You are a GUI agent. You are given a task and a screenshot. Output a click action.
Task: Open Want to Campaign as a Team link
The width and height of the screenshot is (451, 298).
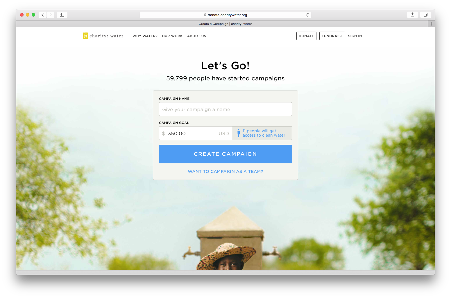click(226, 171)
